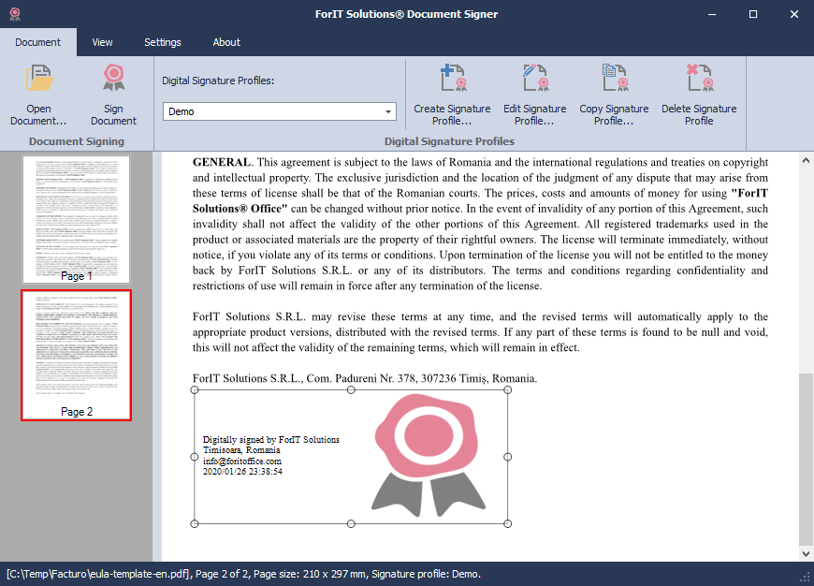Click the 'GENERAL' heading word

(222, 162)
